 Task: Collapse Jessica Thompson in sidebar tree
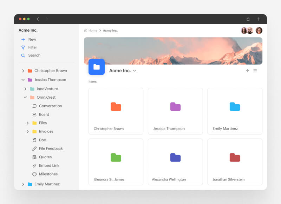coord(23,80)
